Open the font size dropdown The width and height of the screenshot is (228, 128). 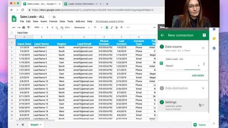pyautogui.click(x=98, y=27)
